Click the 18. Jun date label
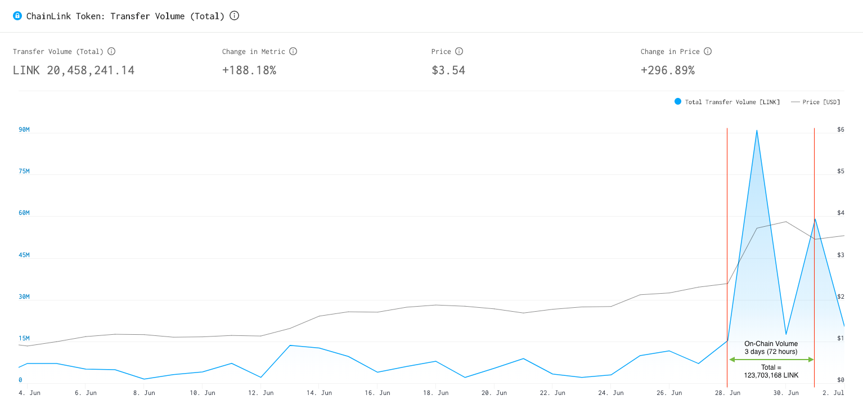This screenshot has width=863, height=404. (x=436, y=393)
